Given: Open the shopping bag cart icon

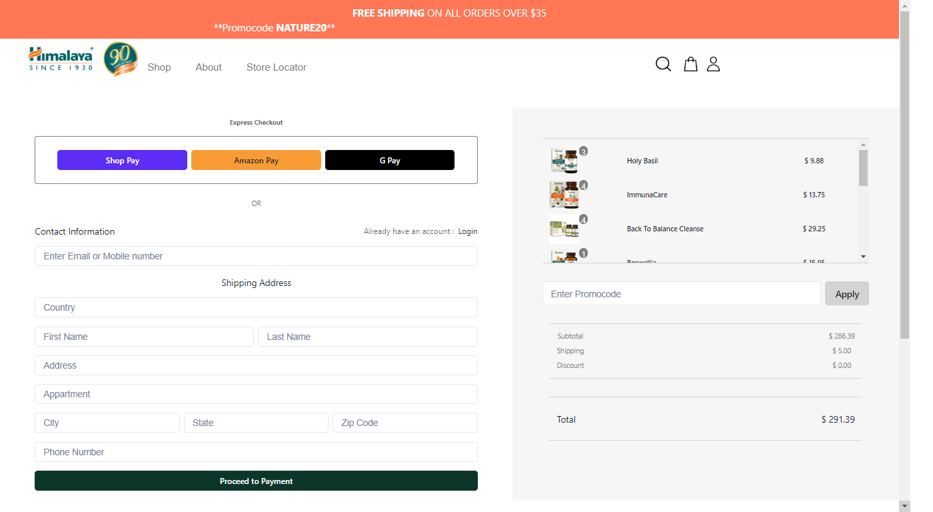Looking at the screenshot, I should (x=691, y=64).
